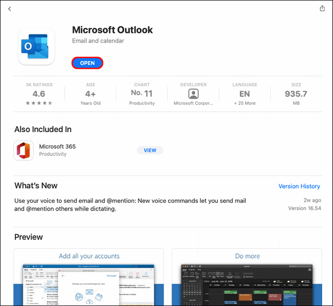Viewport: 333px width, 306px height.
Task: Click the Microsoft 365 app icon
Action: [x=23, y=150]
